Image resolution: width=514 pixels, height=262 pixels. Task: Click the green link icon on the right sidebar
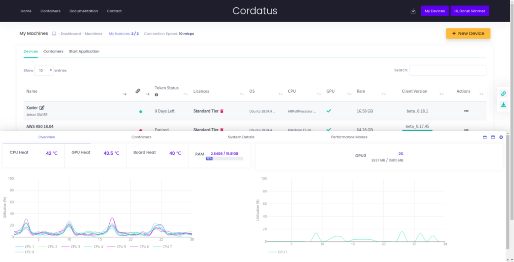coord(503,94)
